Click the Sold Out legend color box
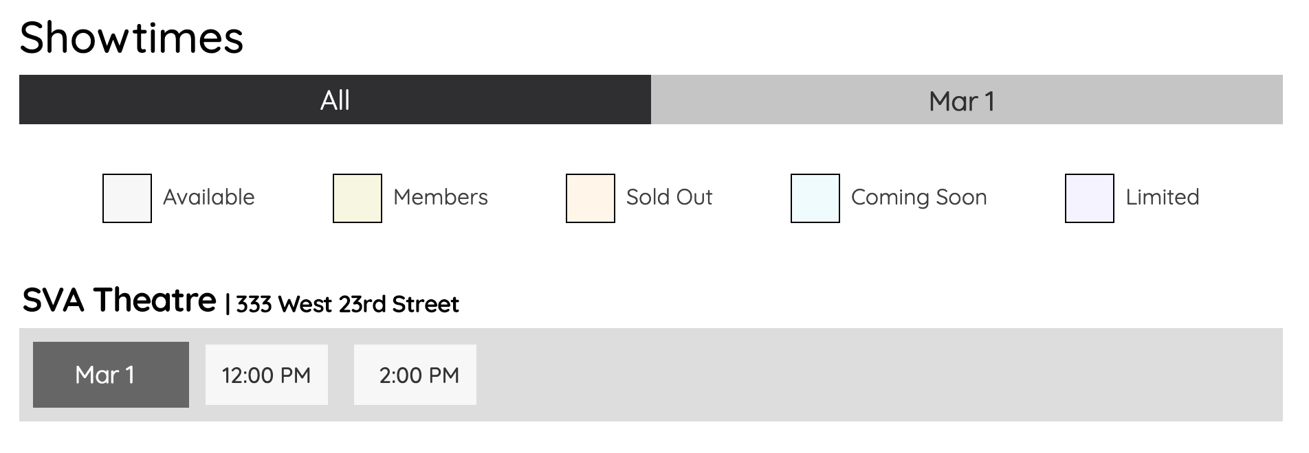1309x453 pixels. click(x=591, y=198)
